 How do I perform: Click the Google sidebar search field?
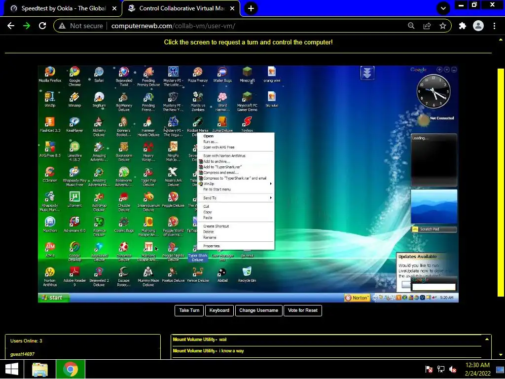(433, 287)
